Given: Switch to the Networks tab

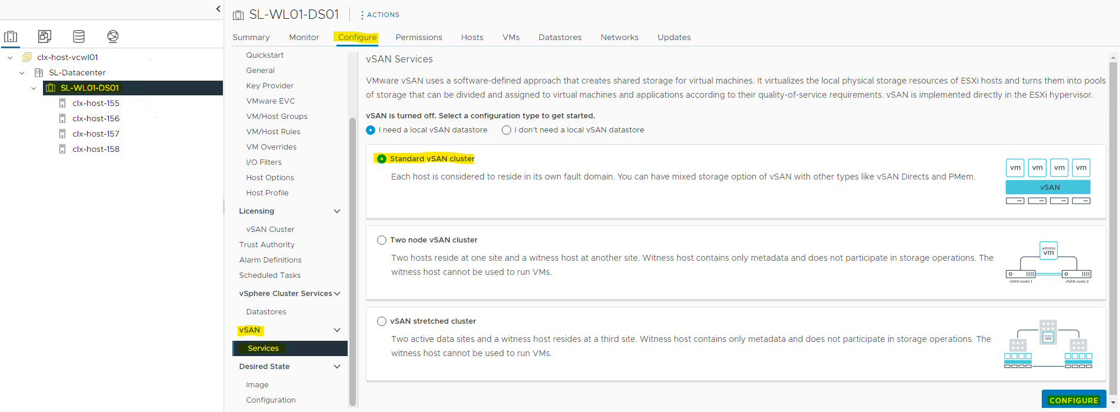Looking at the screenshot, I should point(619,37).
